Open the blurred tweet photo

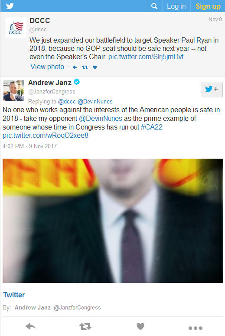[113, 221]
